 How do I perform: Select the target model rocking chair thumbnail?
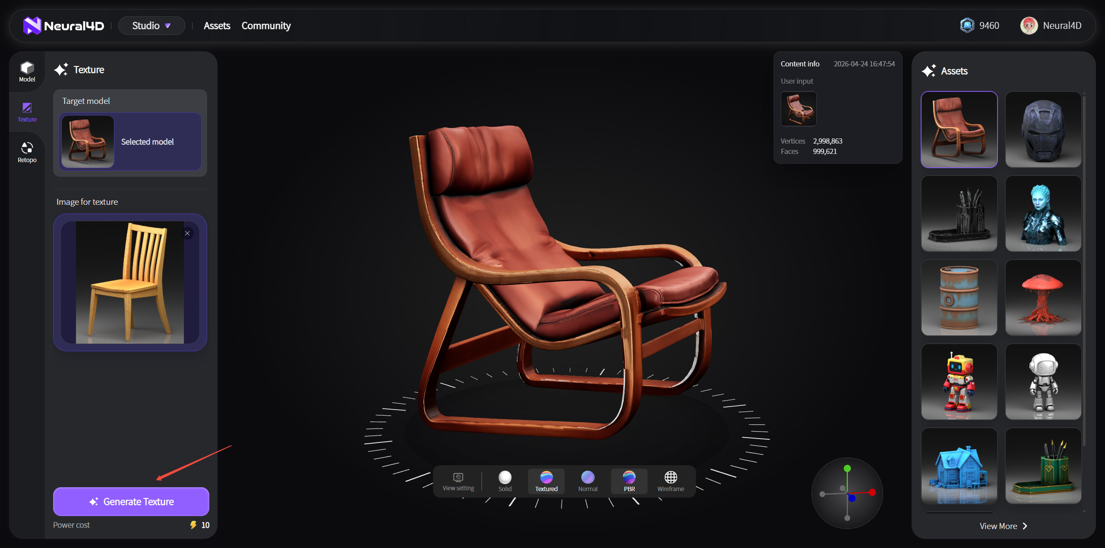pyautogui.click(x=88, y=141)
